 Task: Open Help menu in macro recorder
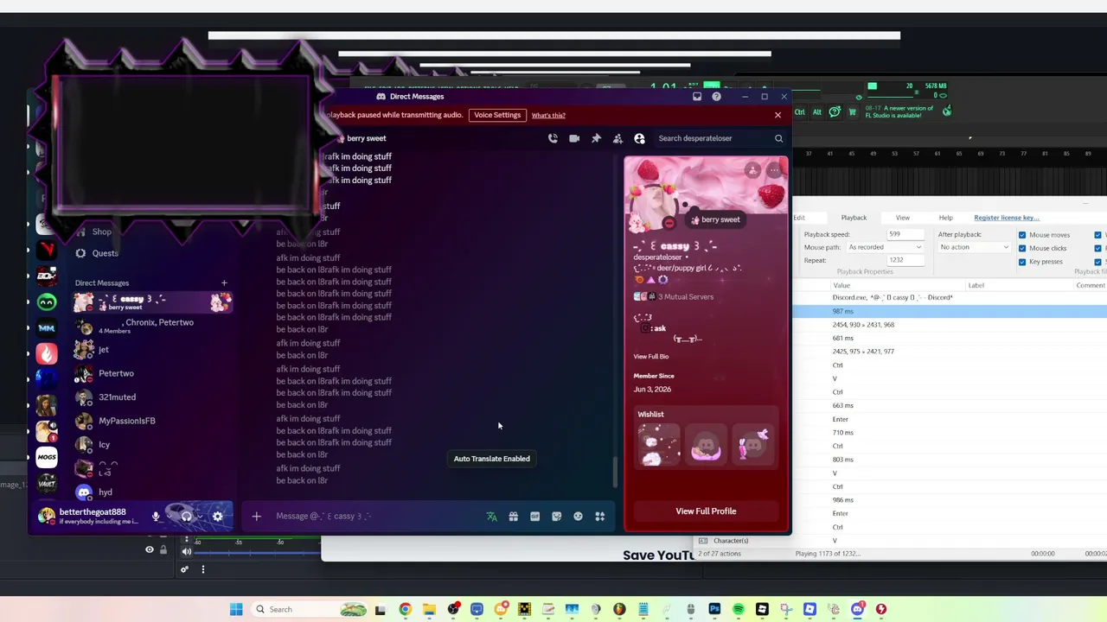coord(946,218)
